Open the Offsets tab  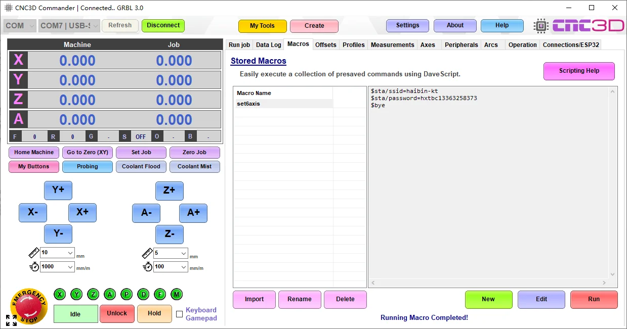(326, 45)
